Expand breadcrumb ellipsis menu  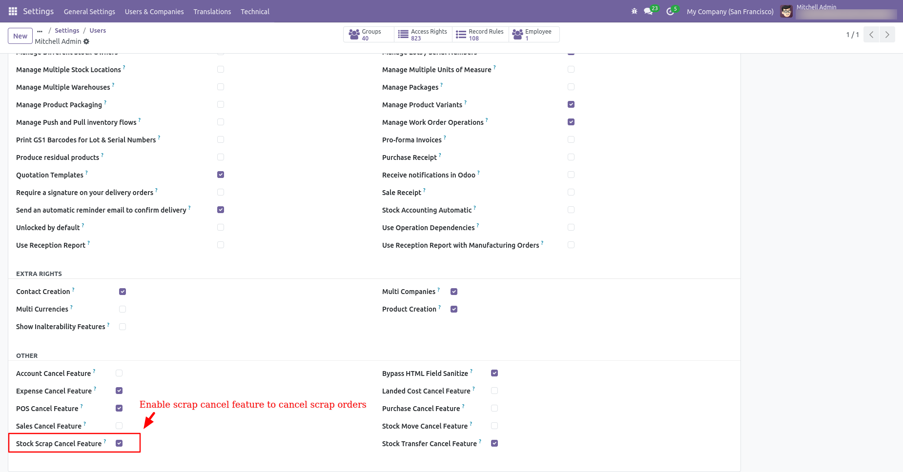pyautogui.click(x=40, y=31)
